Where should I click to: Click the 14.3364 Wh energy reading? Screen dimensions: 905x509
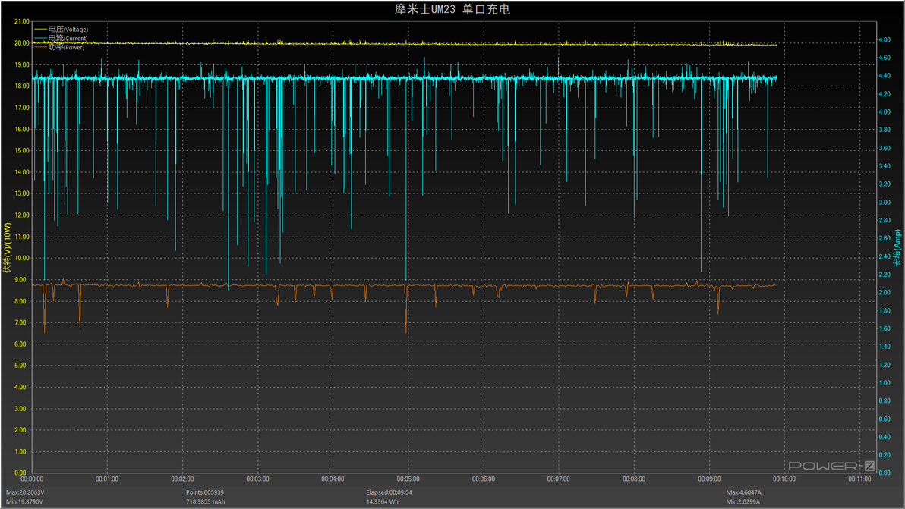(x=382, y=501)
